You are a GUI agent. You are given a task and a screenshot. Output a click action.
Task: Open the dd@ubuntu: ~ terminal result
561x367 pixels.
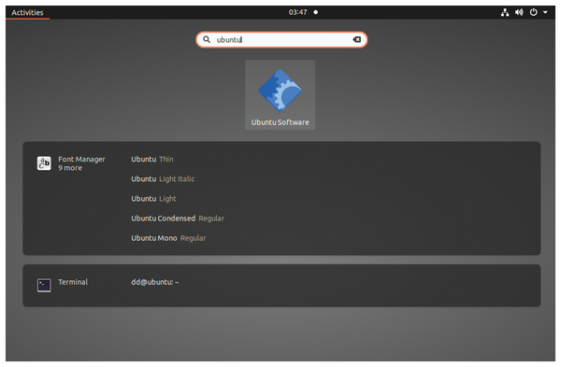click(155, 282)
